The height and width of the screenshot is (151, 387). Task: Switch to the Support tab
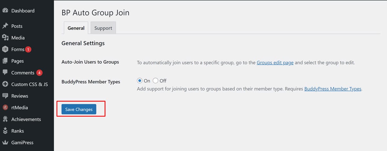pyautogui.click(x=103, y=28)
